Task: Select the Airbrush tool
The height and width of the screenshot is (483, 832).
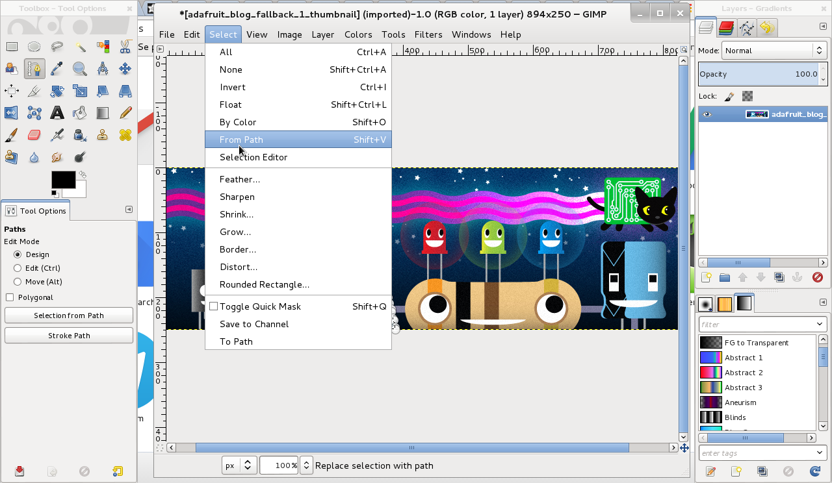Action: click(57, 135)
